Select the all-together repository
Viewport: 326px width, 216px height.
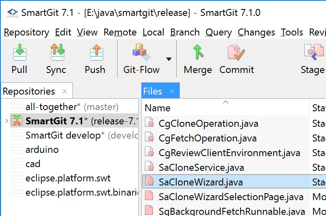(x=72, y=107)
